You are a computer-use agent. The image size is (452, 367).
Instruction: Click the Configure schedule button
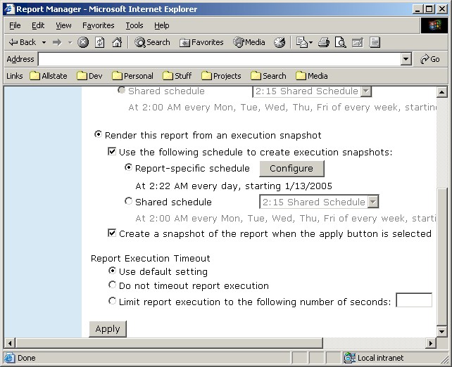(291, 169)
